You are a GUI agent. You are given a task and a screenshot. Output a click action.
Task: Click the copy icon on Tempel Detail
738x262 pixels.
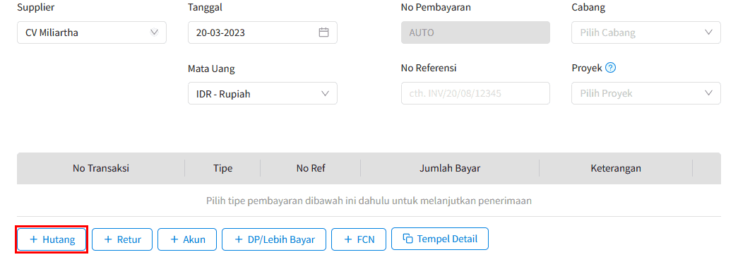click(x=407, y=239)
